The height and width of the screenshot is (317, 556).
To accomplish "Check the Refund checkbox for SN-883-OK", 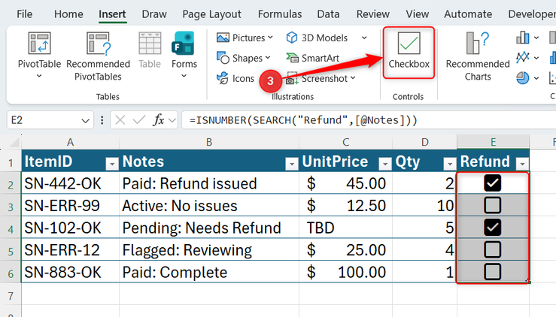I will [493, 272].
